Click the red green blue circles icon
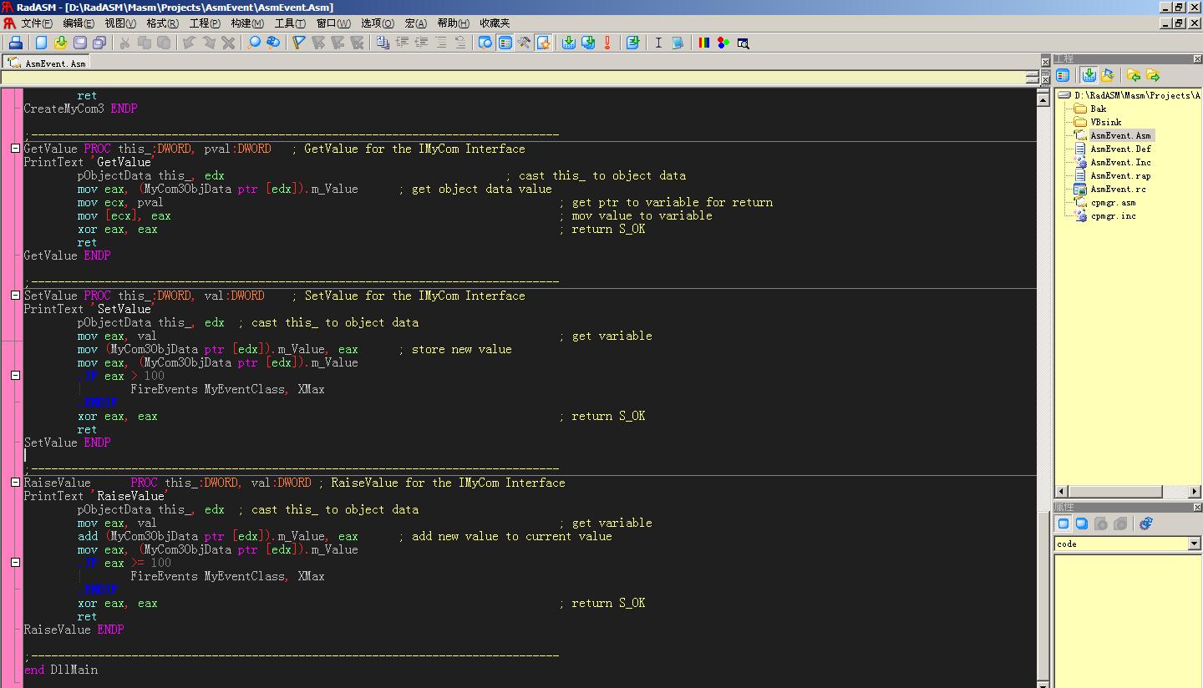 723,43
